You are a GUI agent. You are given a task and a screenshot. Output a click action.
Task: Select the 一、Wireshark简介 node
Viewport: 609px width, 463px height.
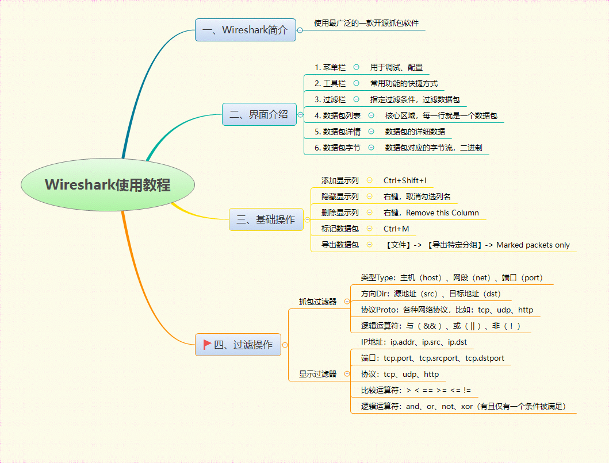point(246,30)
